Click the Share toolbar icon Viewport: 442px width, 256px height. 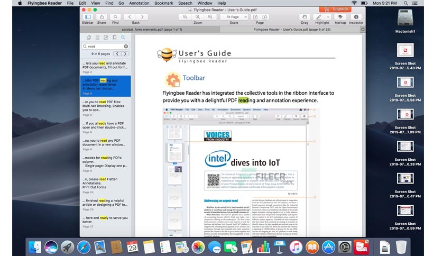[x=102, y=17]
